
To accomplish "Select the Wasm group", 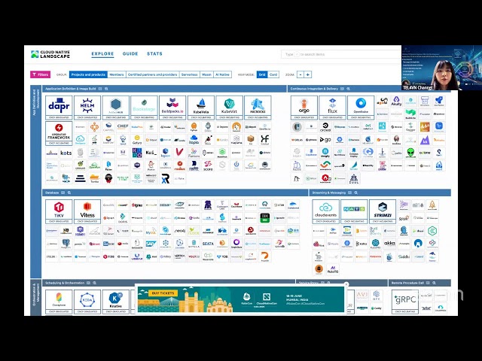I will point(206,74).
